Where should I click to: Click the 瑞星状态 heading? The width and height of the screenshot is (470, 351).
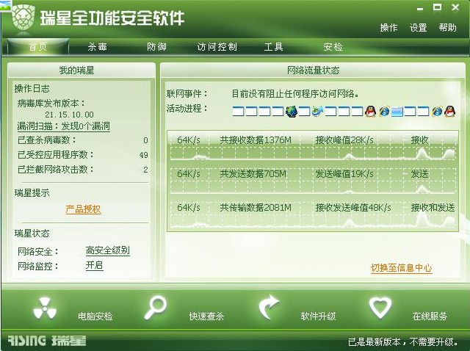[x=32, y=234]
